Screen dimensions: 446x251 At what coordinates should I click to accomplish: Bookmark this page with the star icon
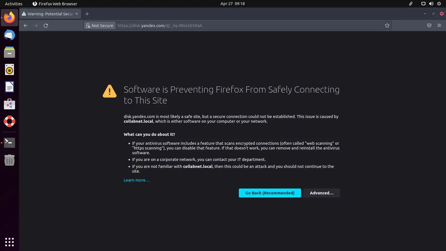[x=387, y=26]
